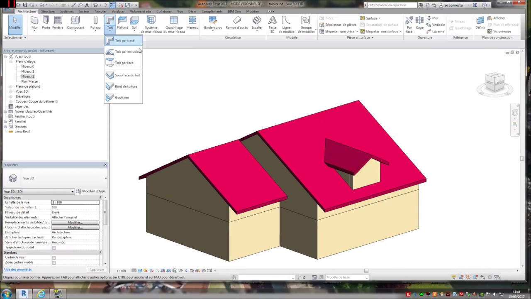Click the Save icon in quick access toolbar
Image resolution: width=531 pixels, height=299 pixels.
[x=25, y=5]
